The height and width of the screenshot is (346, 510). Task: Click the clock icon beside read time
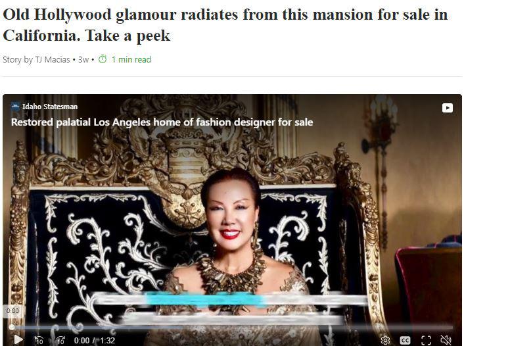(103, 59)
